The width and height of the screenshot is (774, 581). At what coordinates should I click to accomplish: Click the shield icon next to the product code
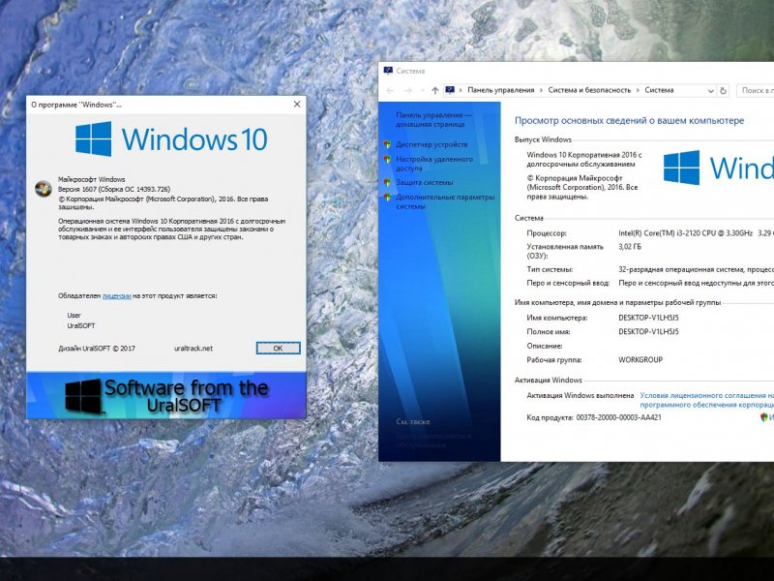pyautogui.click(x=764, y=417)
